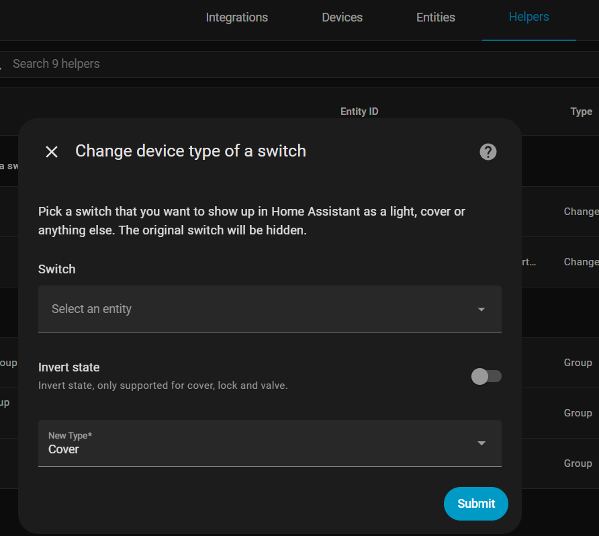599x536 pixels.
Task: Click the first Change type cell
Action: pyautogui.click(x=580, y=212)
